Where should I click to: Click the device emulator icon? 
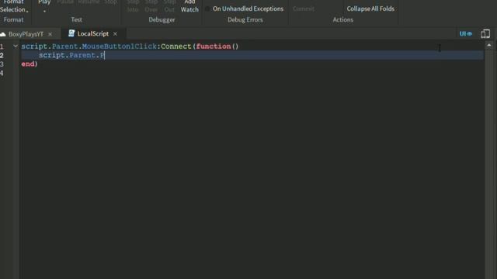tap(485, 33)
